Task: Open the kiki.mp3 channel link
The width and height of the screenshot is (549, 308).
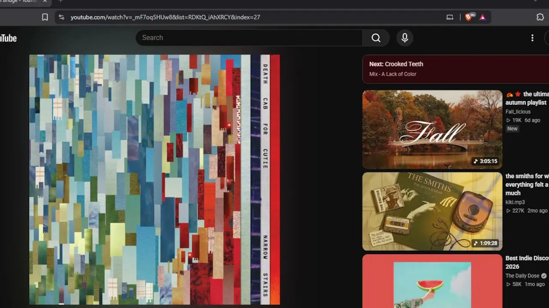Action: click(x=515, y=202)
